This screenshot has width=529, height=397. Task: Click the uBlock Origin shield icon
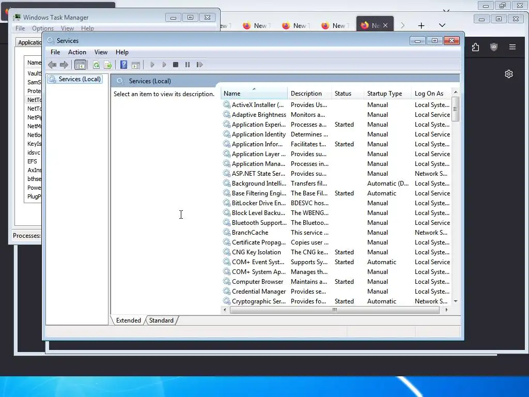pyautogui.click(x=493, y=47)
